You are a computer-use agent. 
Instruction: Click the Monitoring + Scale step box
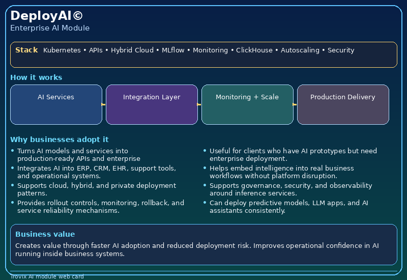tap(247, 104)
